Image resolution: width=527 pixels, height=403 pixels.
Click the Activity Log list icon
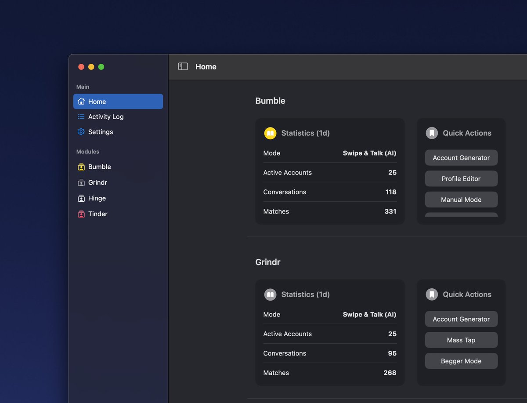click(81, 116)
